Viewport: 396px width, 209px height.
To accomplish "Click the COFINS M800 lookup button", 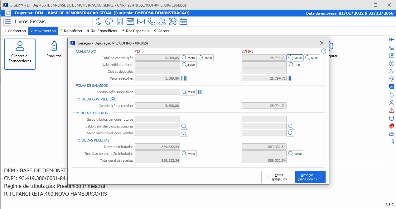I will 295,154.
